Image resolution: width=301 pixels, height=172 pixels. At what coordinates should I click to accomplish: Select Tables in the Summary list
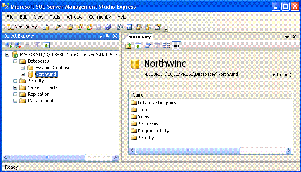(x=144, y=110)
